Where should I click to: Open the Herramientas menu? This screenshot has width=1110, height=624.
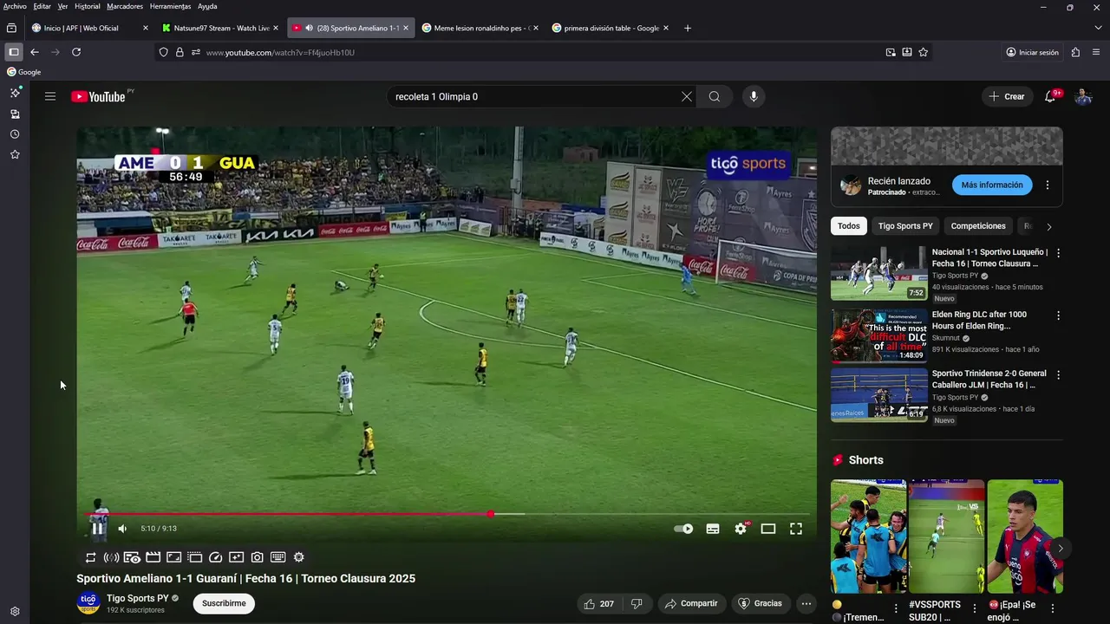170,6
